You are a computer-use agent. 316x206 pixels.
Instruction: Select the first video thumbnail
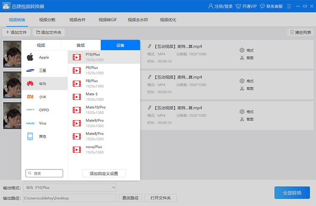coord(12,54)
